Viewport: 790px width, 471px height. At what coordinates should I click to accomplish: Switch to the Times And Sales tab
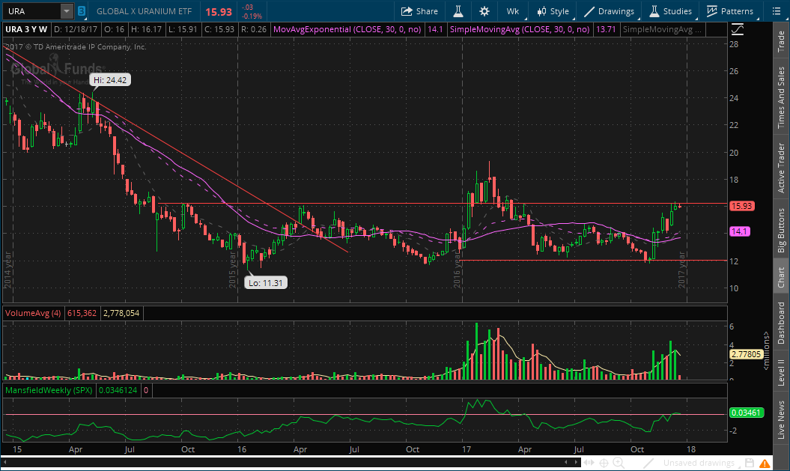(x=781, y=97)
